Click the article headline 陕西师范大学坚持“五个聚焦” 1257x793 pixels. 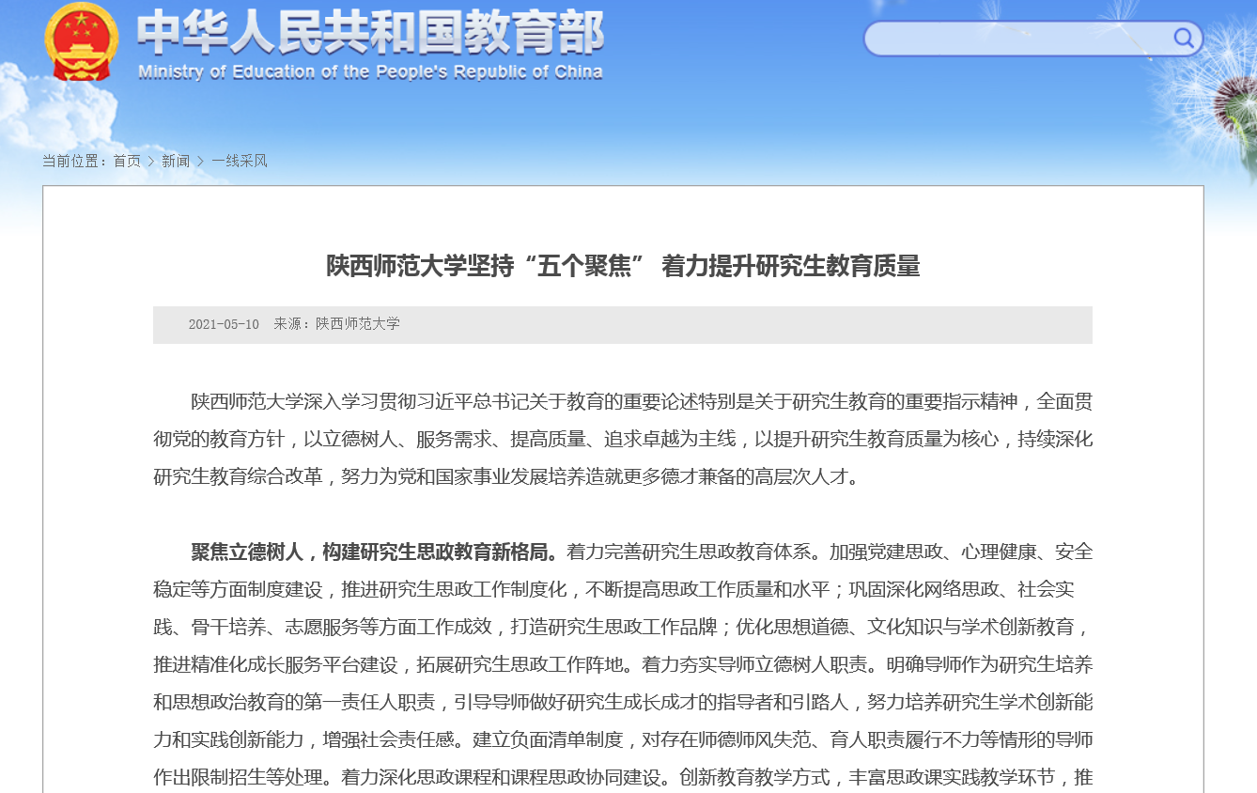point(623,266)
